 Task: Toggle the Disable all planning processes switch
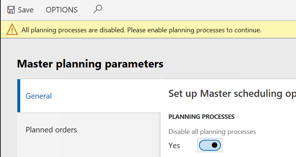pos(210,145)
